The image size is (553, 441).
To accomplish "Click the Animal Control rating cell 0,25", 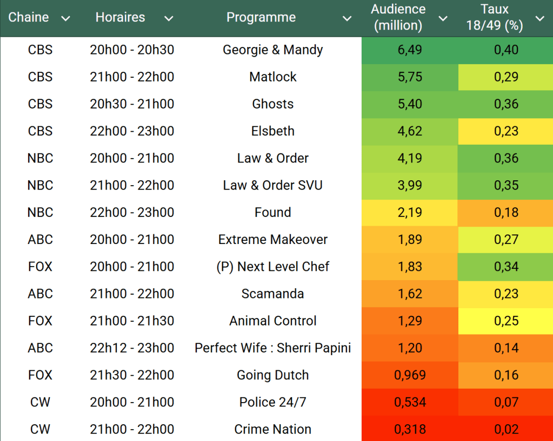I will (x=506, y=321).
